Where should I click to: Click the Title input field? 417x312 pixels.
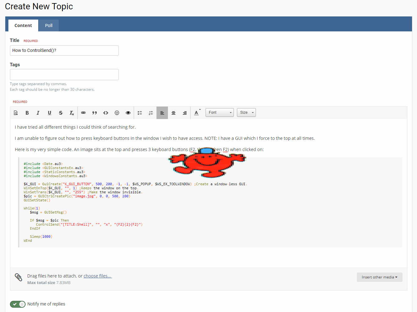64,50
